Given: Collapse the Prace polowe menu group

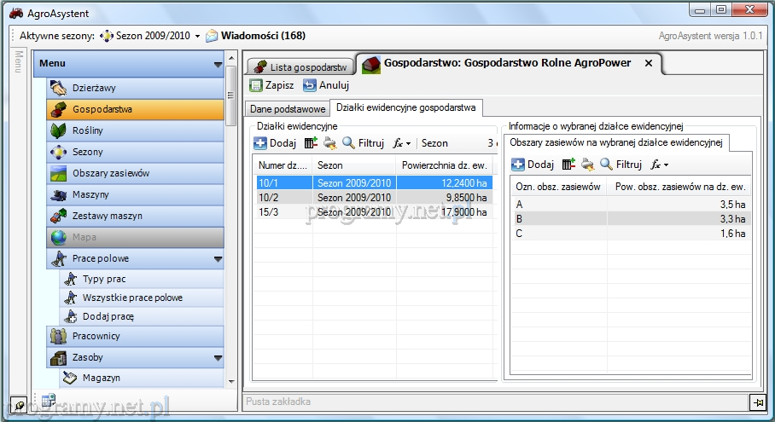Looking at the screenshot, I should (218, 259).
